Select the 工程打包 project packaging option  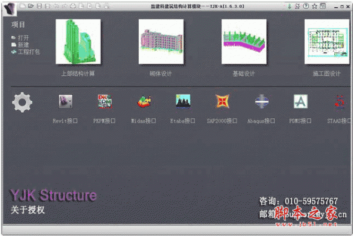click(x=25, y=52)
